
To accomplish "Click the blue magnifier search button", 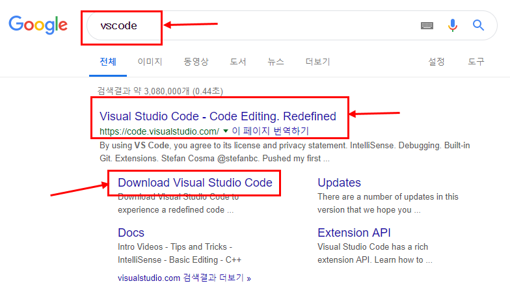I will pyautogui.click(x=478, y=25).
